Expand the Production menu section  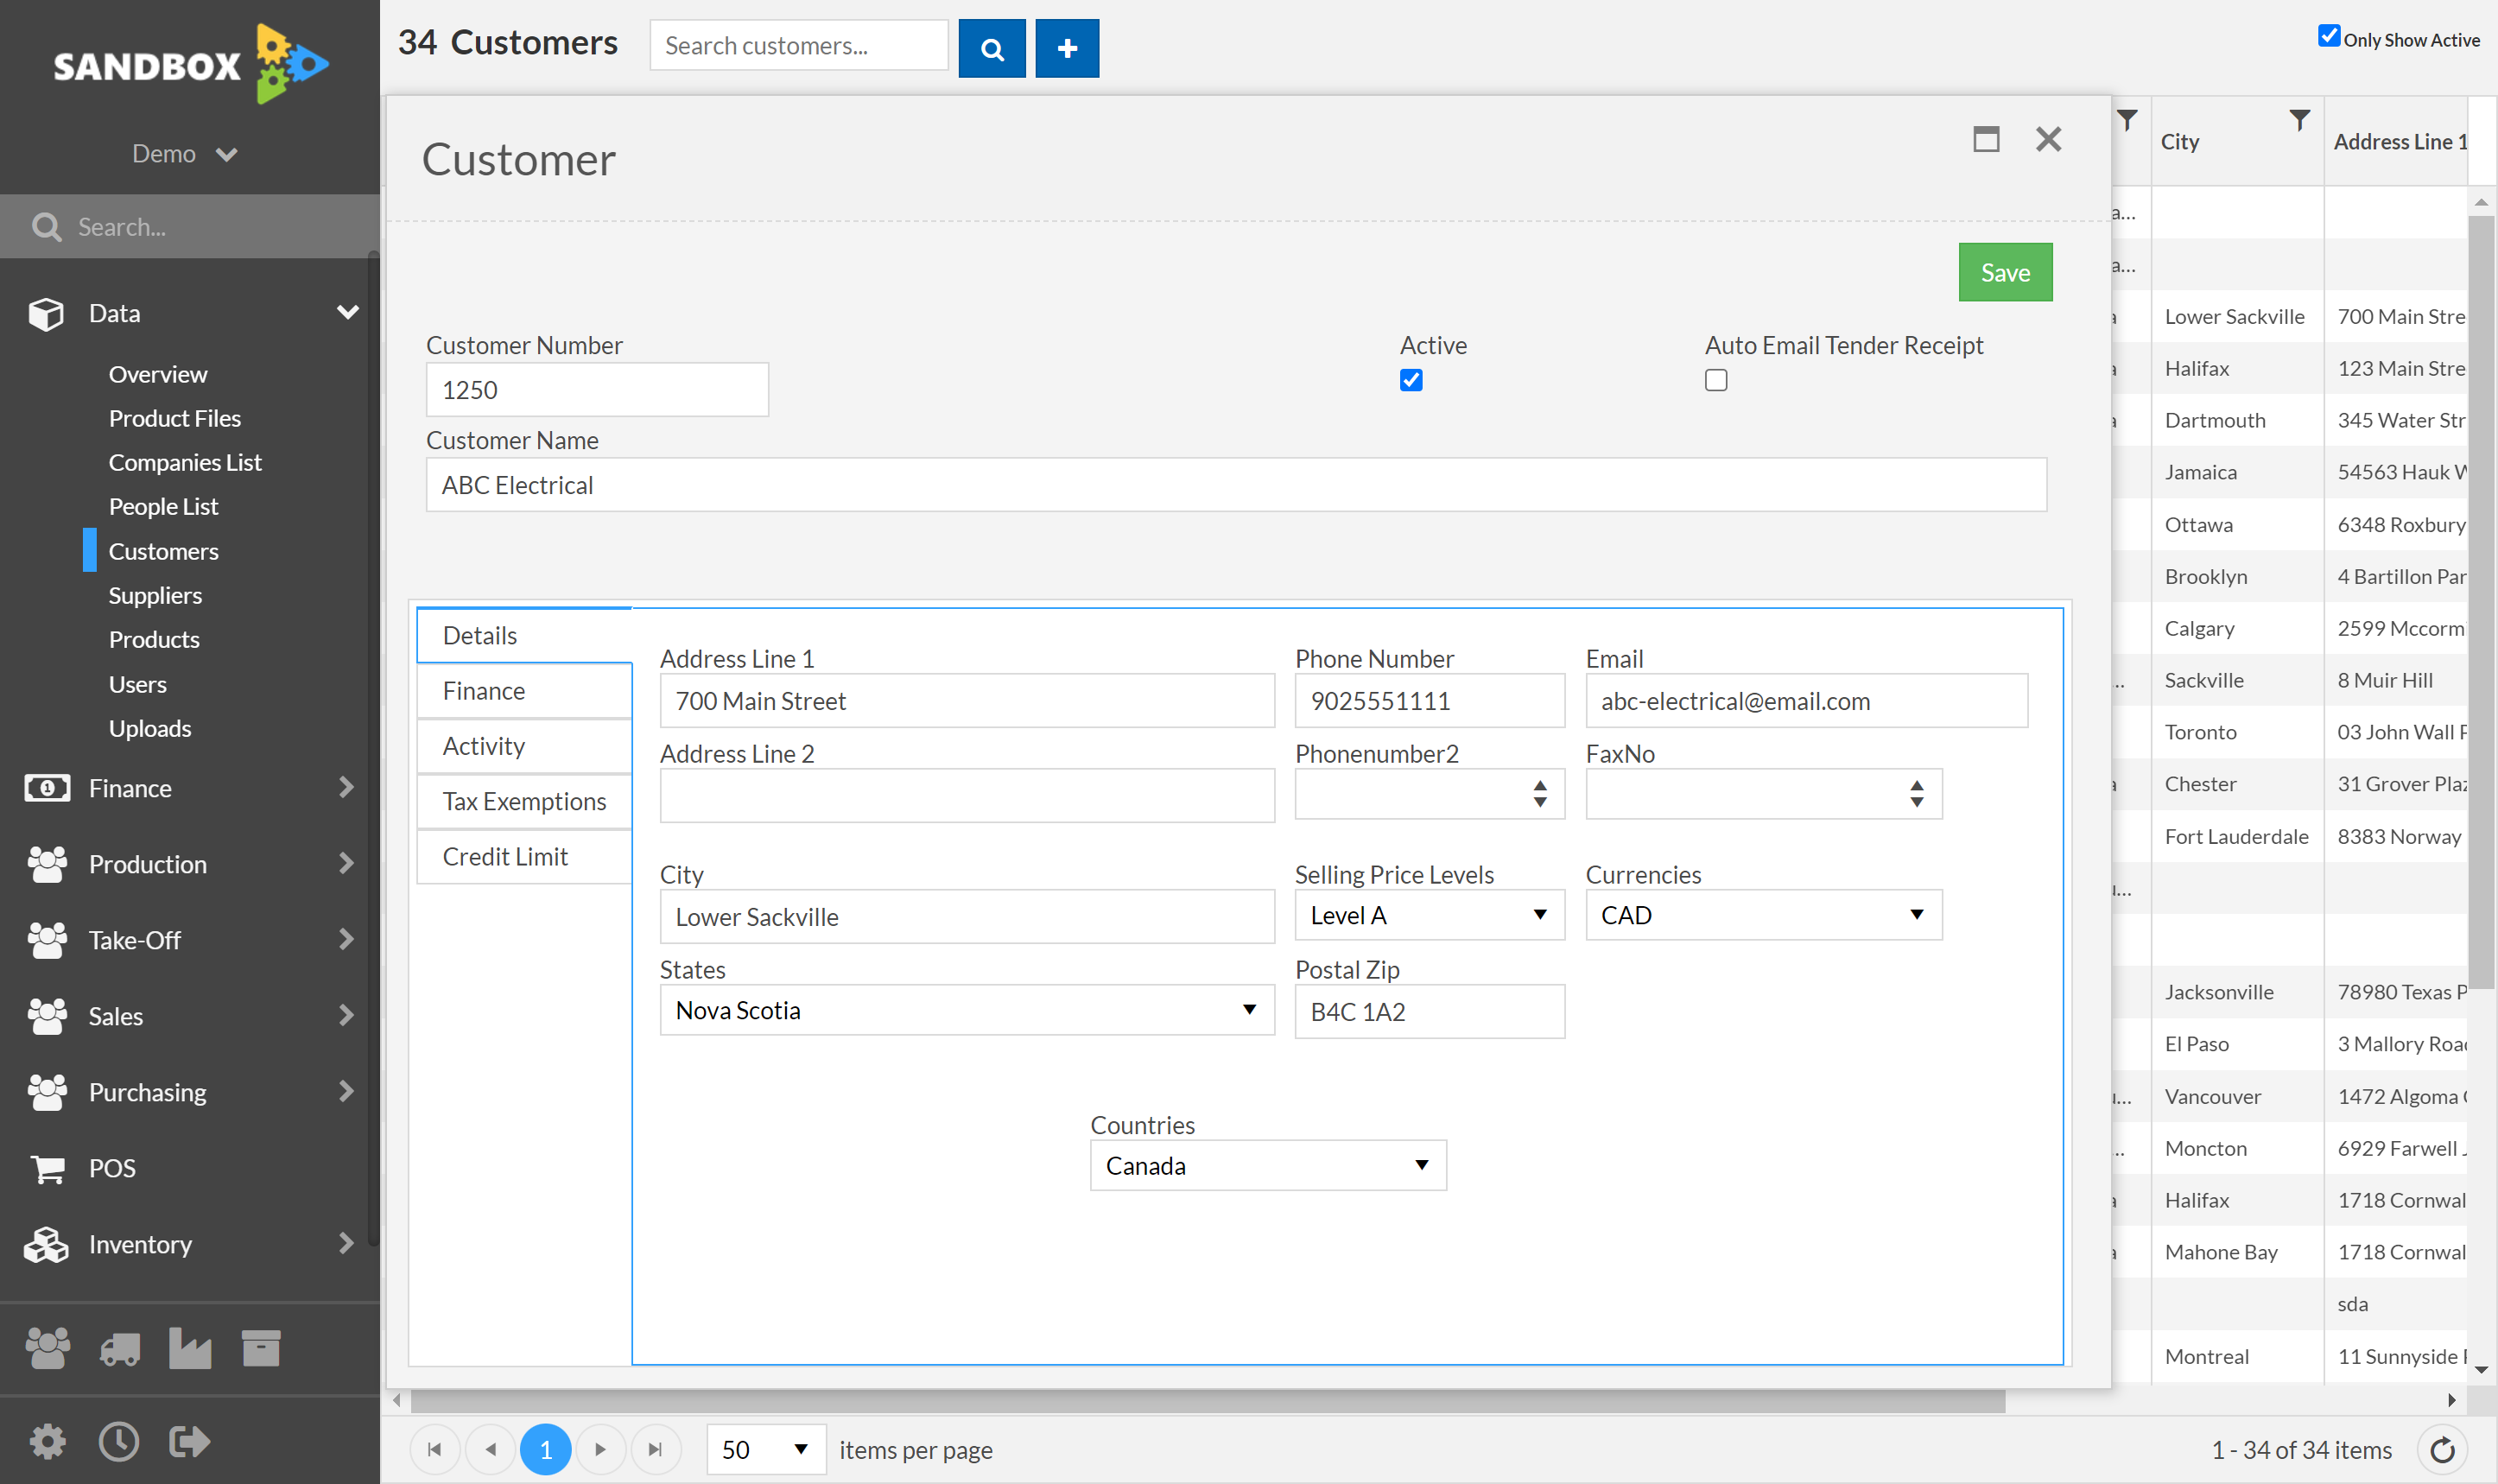346,863
